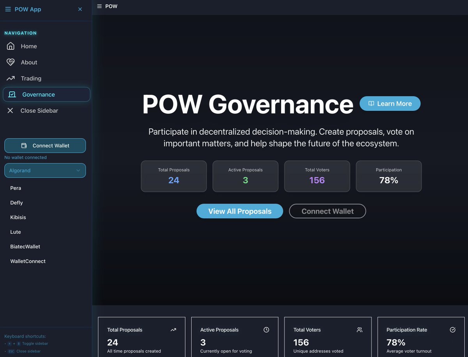Screen dimensions: 468x357
Task: Click Connect Wallet in the sidebar
Action: 45,146
